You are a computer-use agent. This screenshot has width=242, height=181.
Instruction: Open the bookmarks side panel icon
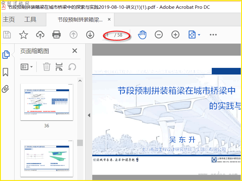click(x=5, y=72)
